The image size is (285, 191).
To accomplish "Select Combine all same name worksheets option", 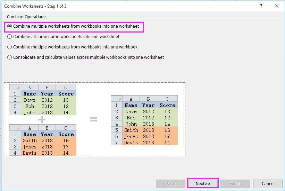I will tap(63, 37).
